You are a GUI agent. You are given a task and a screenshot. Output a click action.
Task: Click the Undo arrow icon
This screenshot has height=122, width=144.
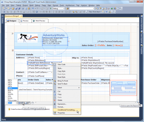pos(33,9)
